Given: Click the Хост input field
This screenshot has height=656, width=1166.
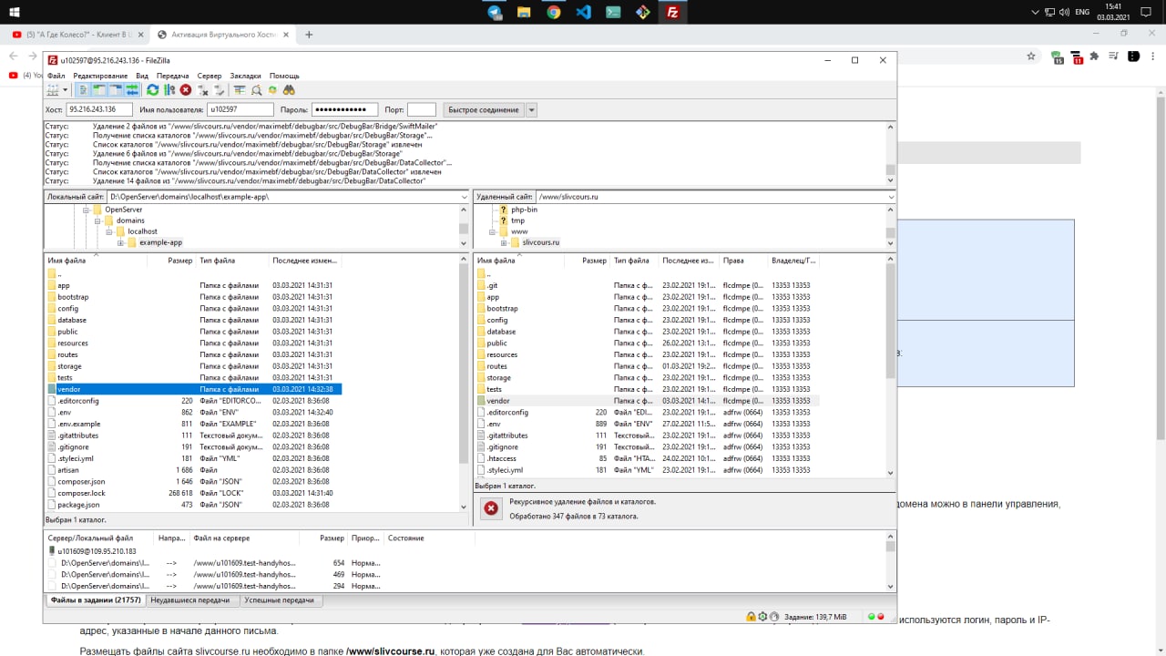Looking at the screenshot, I should pyautogui.click(x=99, y=109).
